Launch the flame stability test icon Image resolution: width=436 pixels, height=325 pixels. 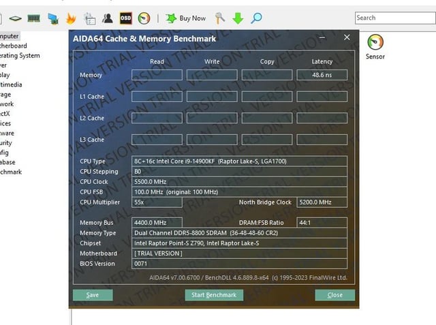[x=71, y=18]
